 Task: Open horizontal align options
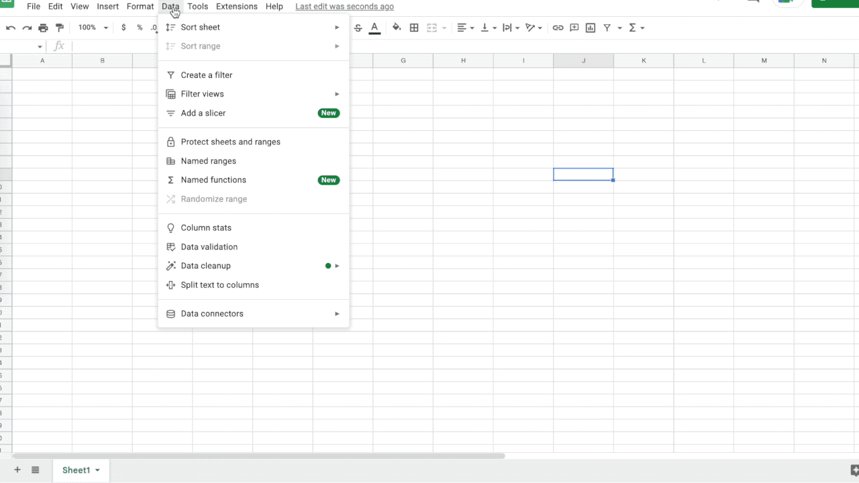tap(465, 28)
